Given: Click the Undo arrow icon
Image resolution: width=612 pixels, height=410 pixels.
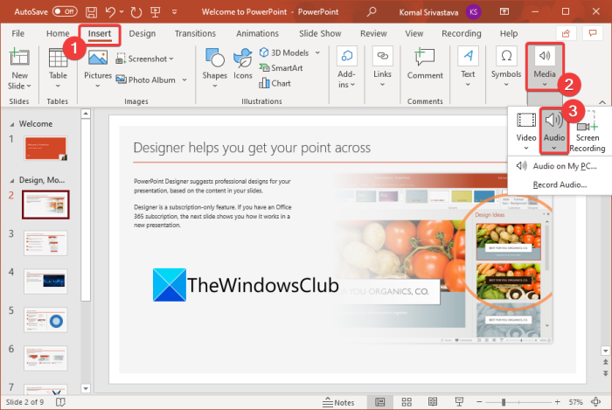Looking at the screenshot, I should [110, 12].
